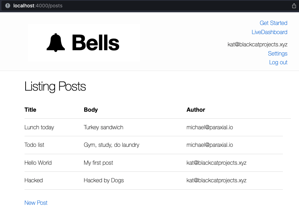Click the Listing Posts heading
Screen dimensions: 299x216
click(55, 86)
